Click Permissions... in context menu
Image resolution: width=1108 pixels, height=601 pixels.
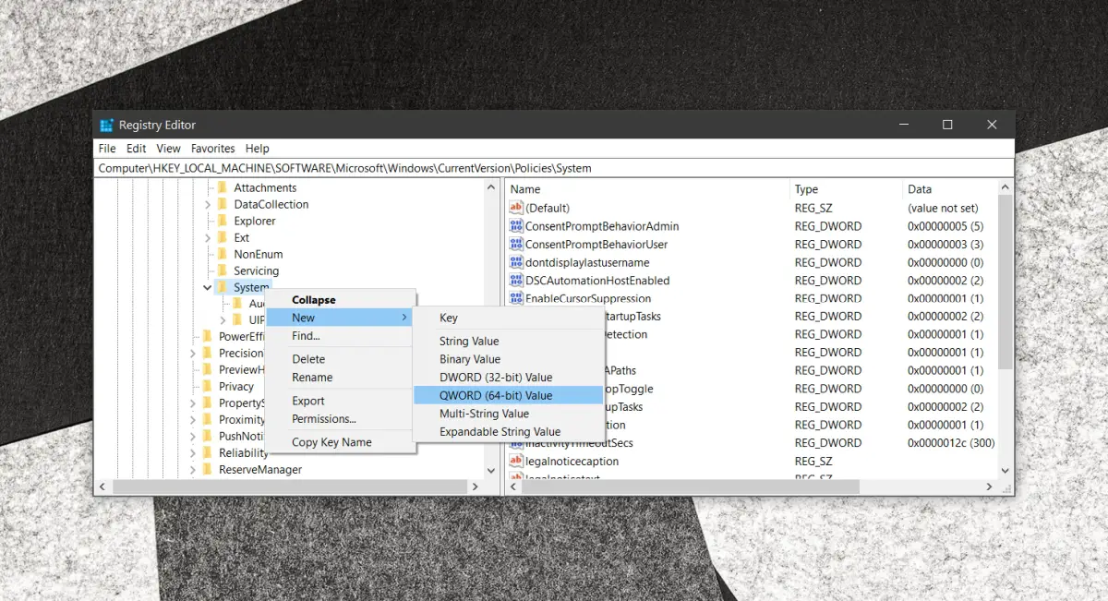[x=323, y=419]
